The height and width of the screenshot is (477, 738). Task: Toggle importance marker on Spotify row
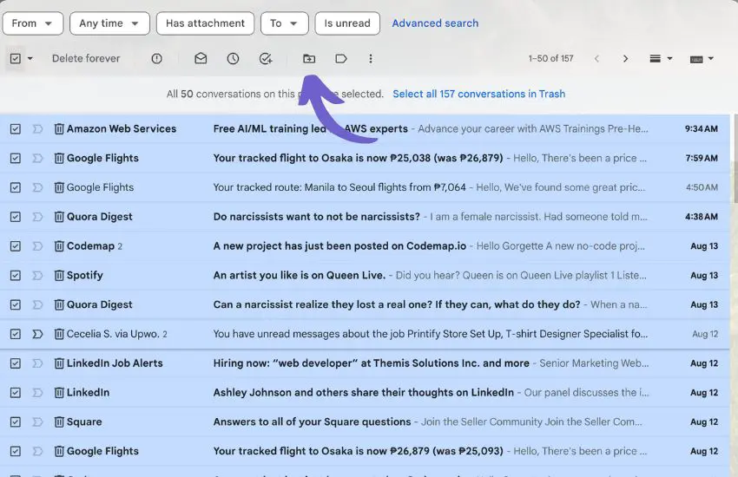pyautogui.click(x=37, y=275)
